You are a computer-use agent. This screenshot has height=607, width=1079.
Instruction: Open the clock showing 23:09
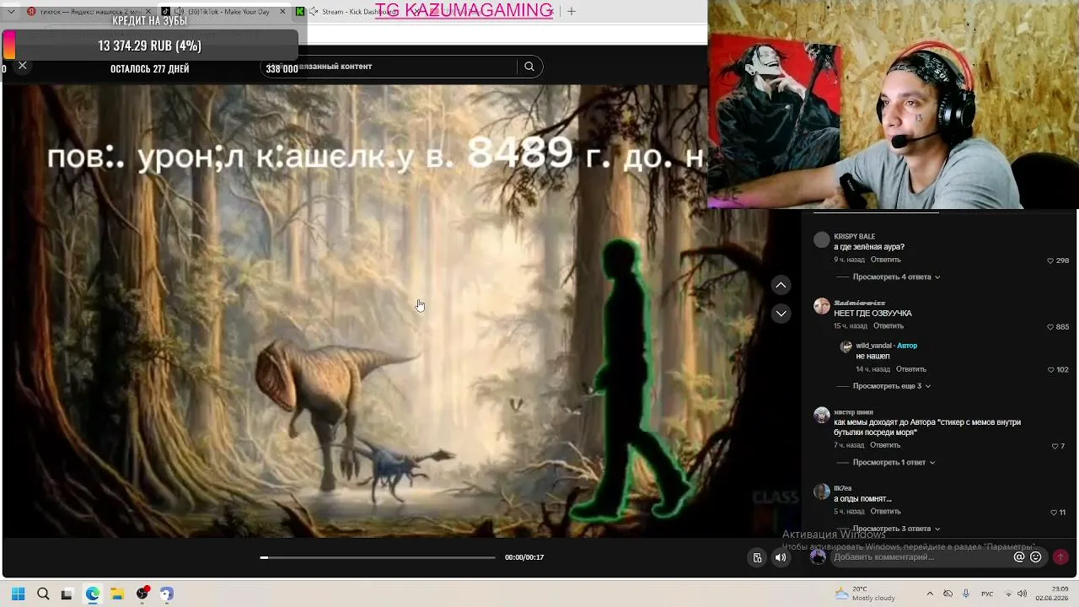point(1052,594)
